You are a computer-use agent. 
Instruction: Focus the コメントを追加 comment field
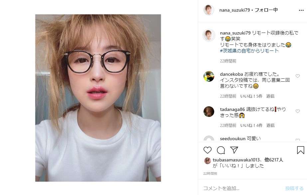pos(243,188)
